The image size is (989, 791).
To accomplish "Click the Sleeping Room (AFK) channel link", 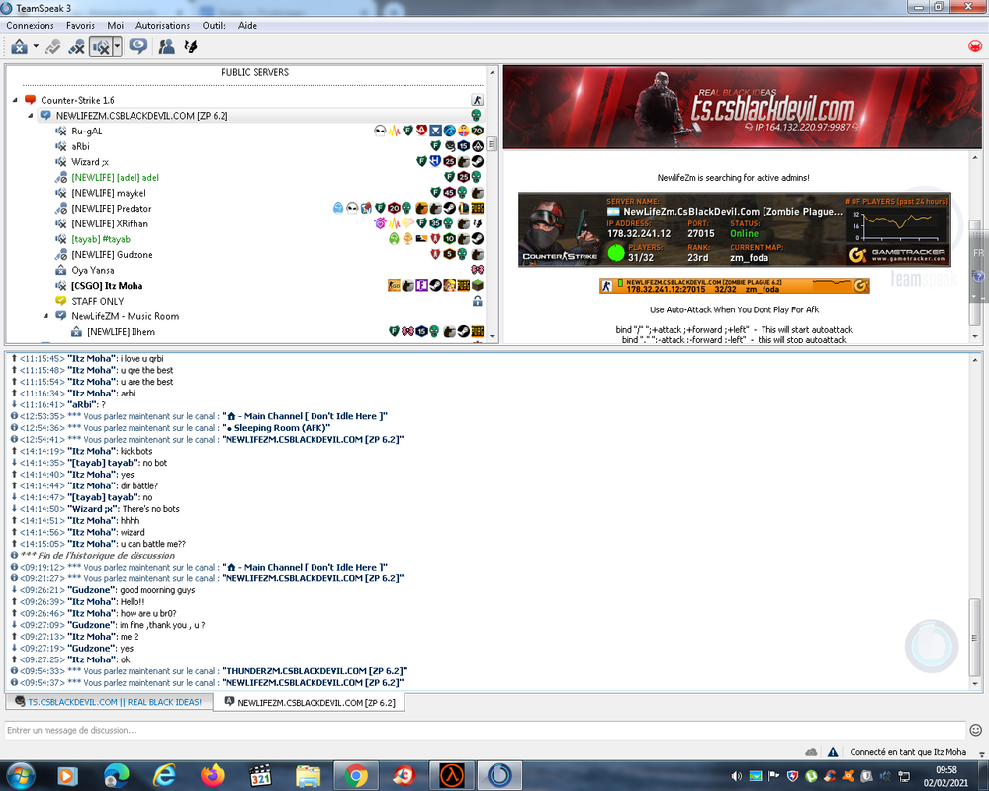I will click(276, 428).
